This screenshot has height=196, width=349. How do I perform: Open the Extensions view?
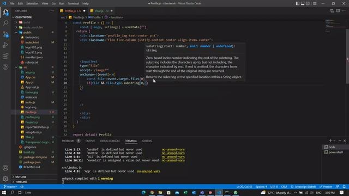(5, 56)
